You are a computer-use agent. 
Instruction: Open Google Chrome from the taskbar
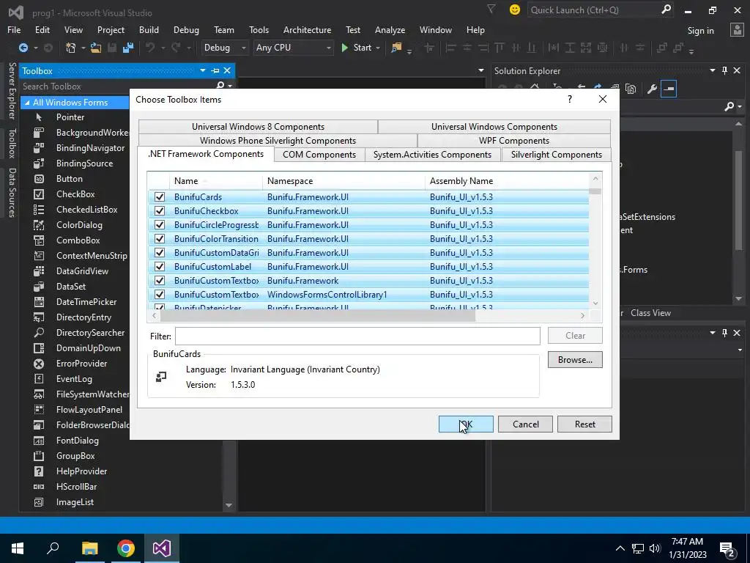(x=126, y=548)
